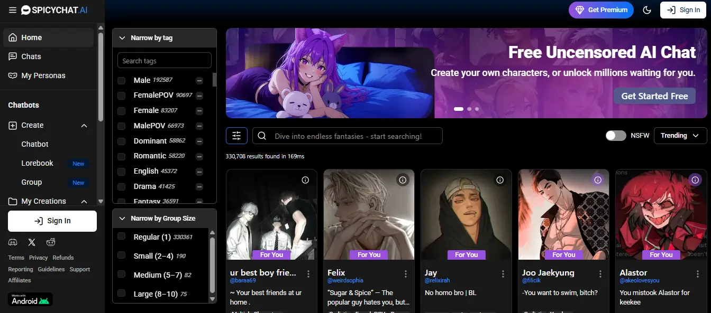Select Home in the sidebar
The height and width of the screenshot is (313, 711).
31,37
